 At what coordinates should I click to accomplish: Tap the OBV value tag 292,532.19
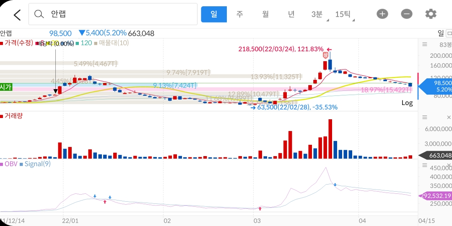coord(435,196)
